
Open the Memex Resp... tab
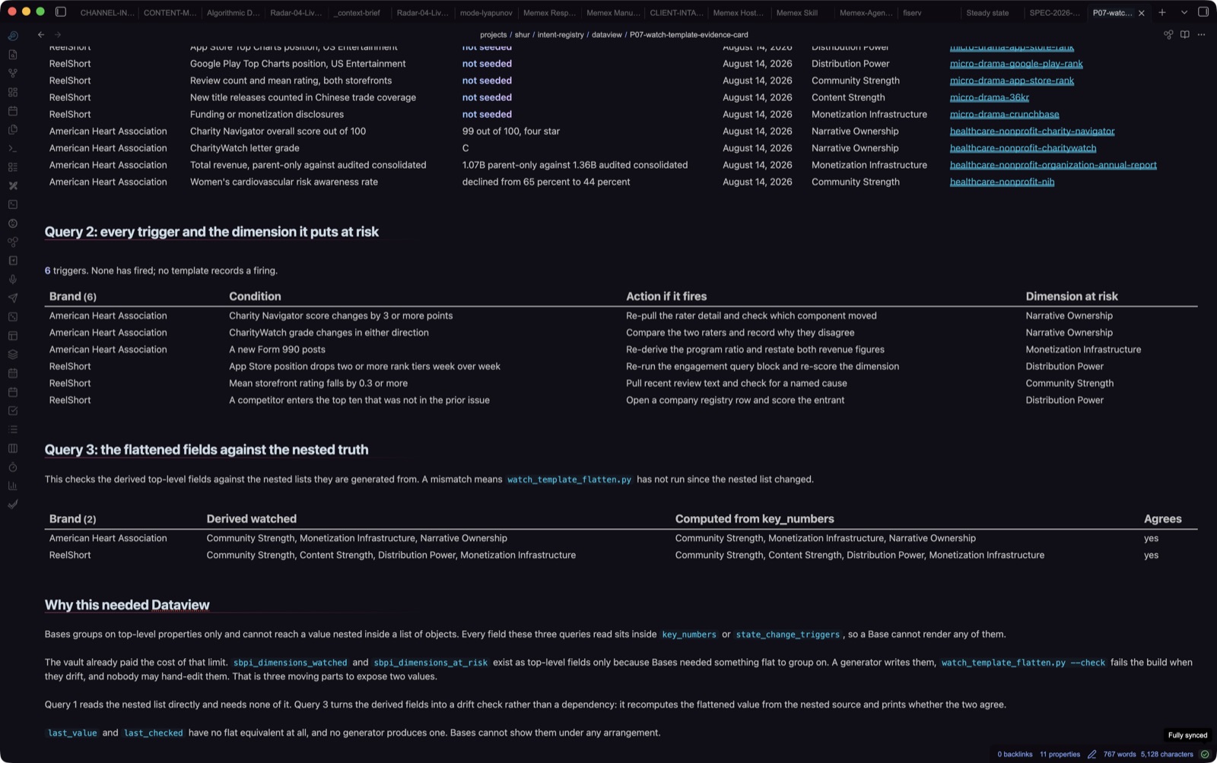pyautogui.click(x=549, y=13)
